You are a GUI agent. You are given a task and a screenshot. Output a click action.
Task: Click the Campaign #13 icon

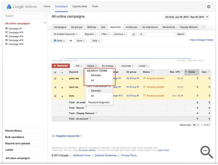(6, 32)
